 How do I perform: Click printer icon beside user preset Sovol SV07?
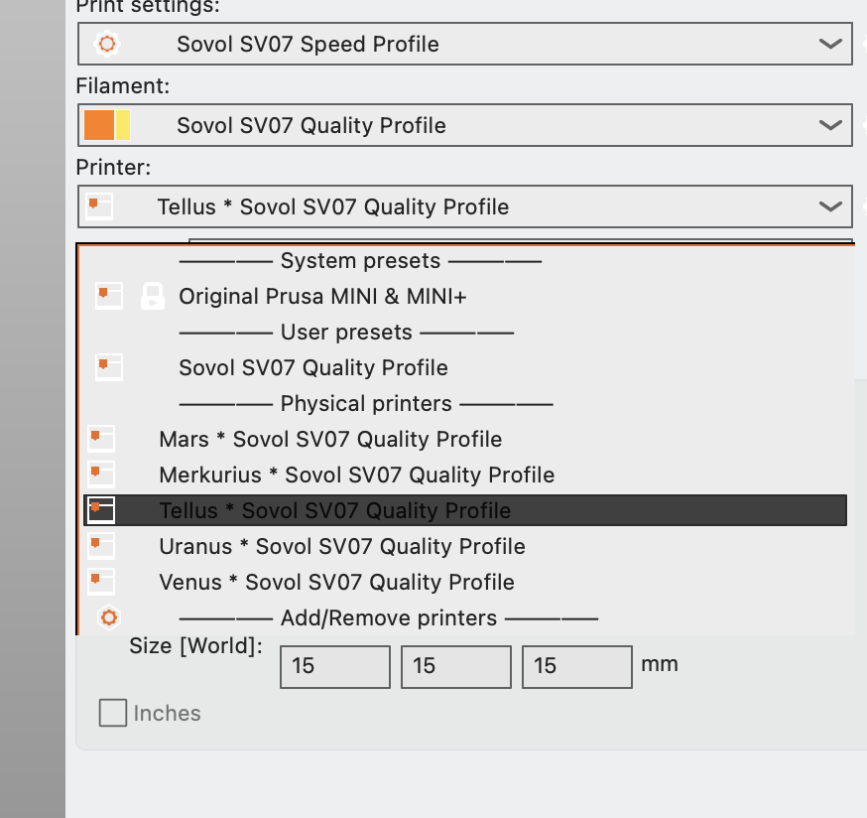pos(109,367)
